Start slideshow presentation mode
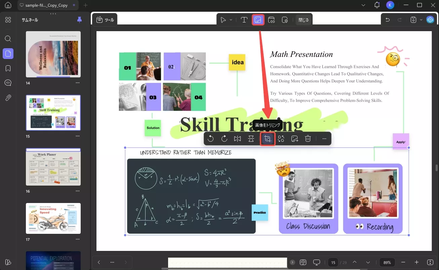The height and width of the screenshot is (270, 439). click(x=316, y=262)
